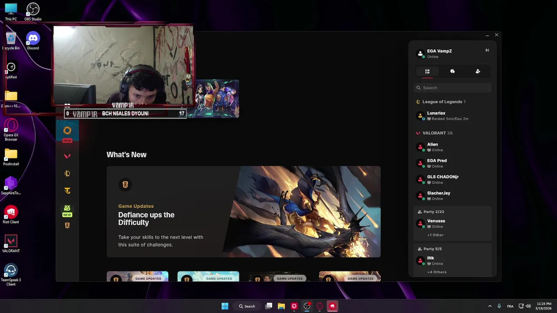Open the VALORANT desktop shortcut
The height and width of the screenshot is (313, 557).
(11, 244)
